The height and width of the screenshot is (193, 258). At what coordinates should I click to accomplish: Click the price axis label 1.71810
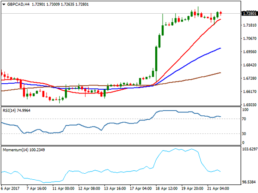click(250, 25)
